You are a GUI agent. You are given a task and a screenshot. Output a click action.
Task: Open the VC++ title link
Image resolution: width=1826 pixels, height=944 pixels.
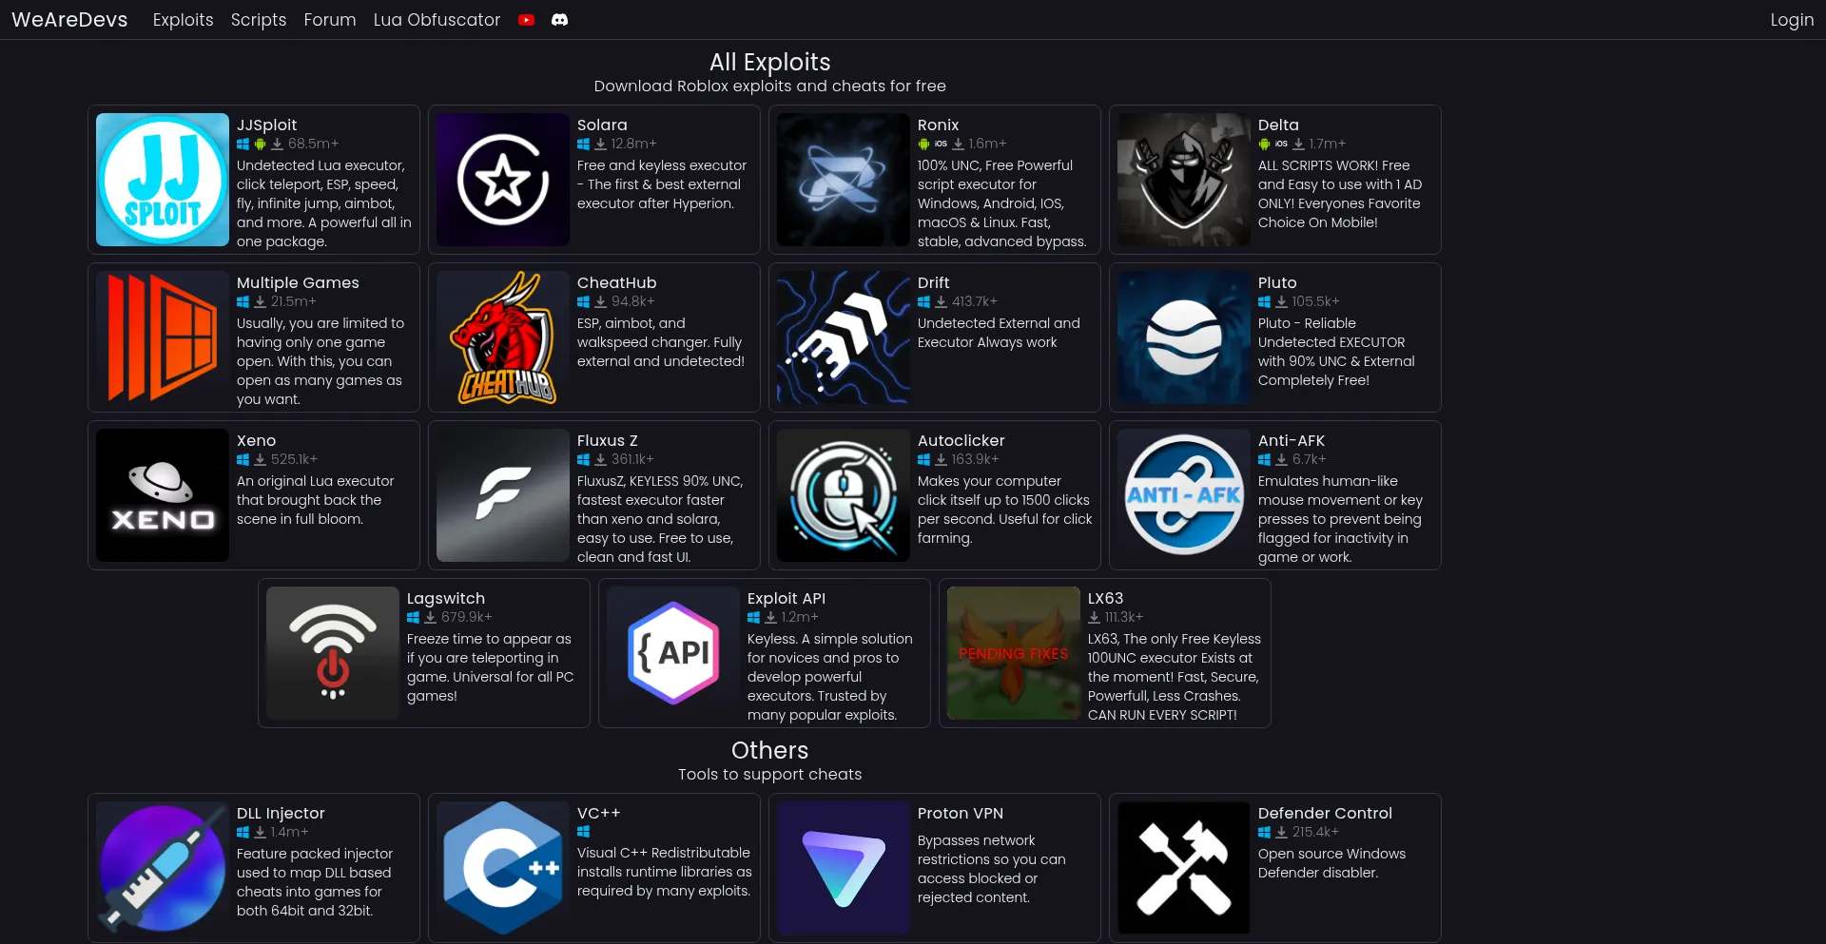click(x=599, y=813)
